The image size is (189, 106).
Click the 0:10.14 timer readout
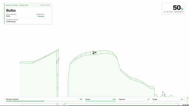coord(185,105)
